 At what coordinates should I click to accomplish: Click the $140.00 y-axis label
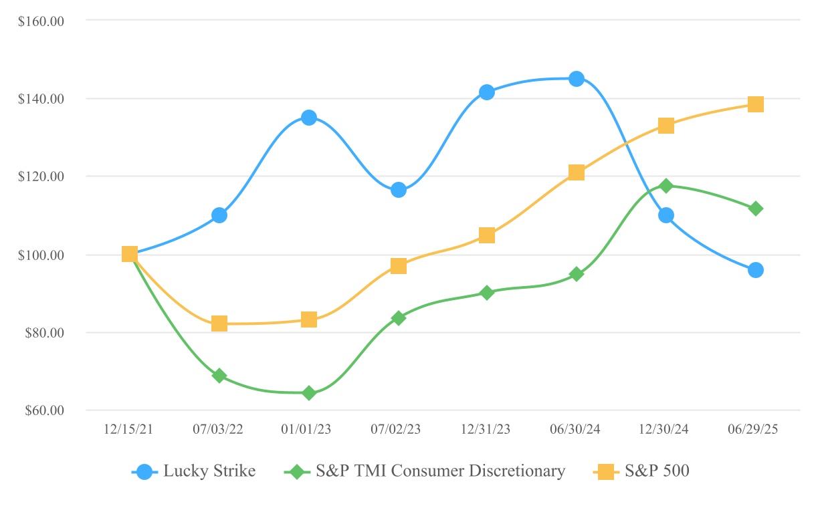tap(41, 99)
